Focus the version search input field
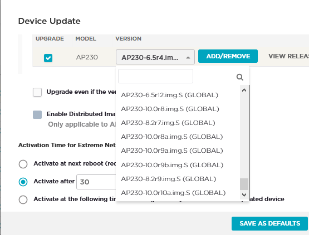 (155, 76)
